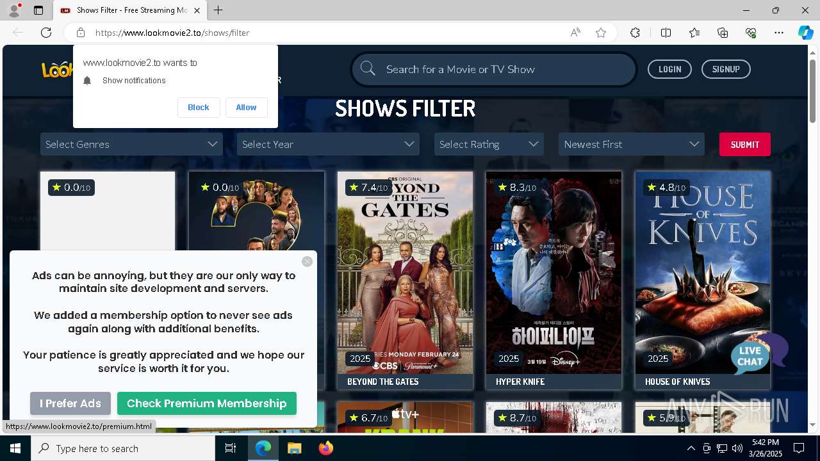Click BEYOND THE GATES title text
This screenshot has width=820, height=461.
[x=383, y=382]
